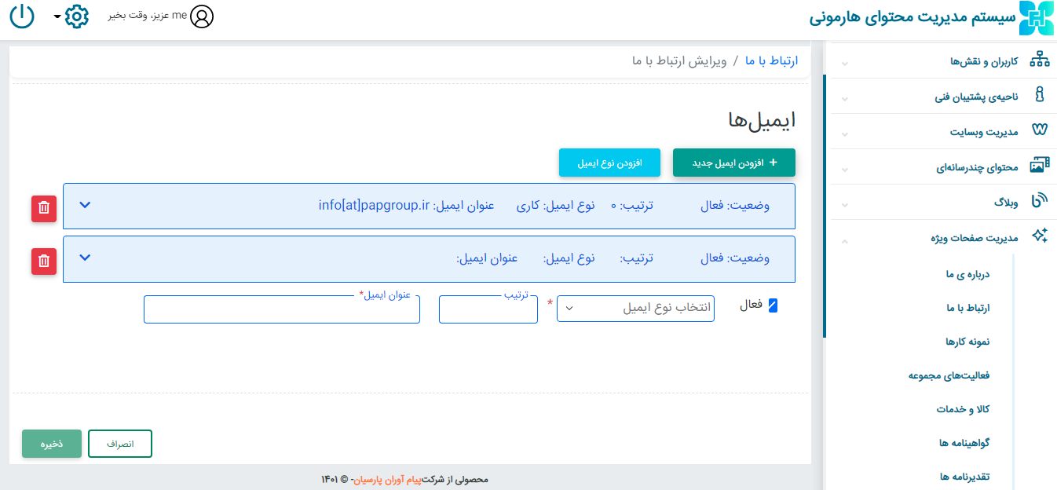Click the عنوان ایمیل input field
The width and height of the screenshot is (1057, 490).
click(281, 310)
